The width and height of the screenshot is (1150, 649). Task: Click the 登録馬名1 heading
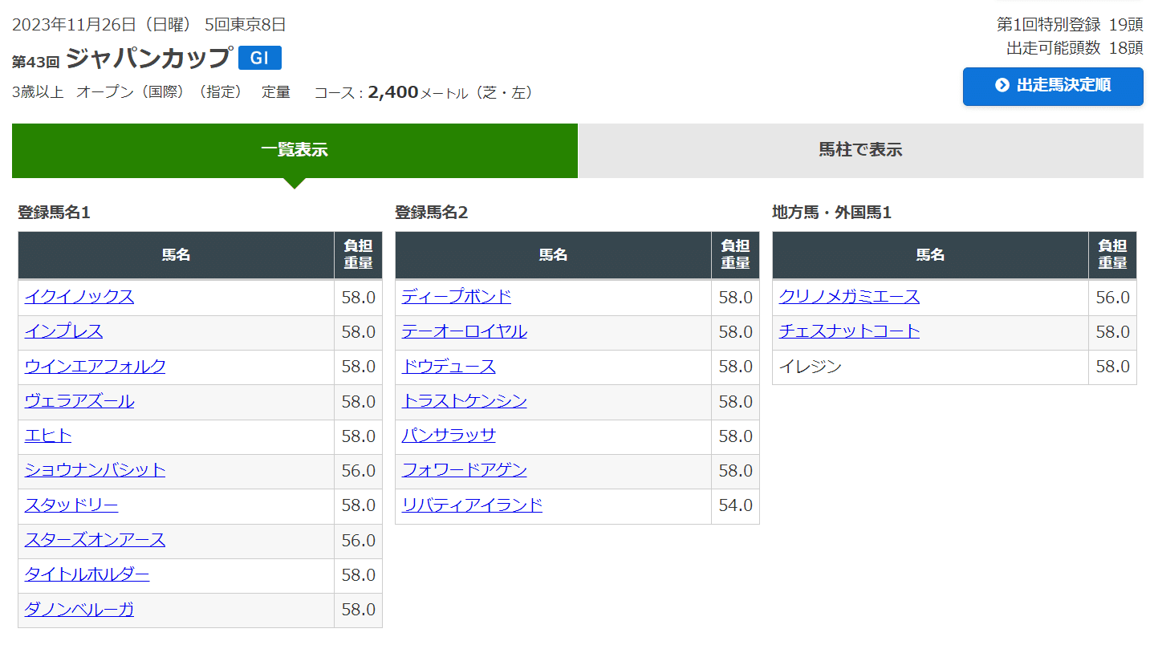[x=55, y=213]
